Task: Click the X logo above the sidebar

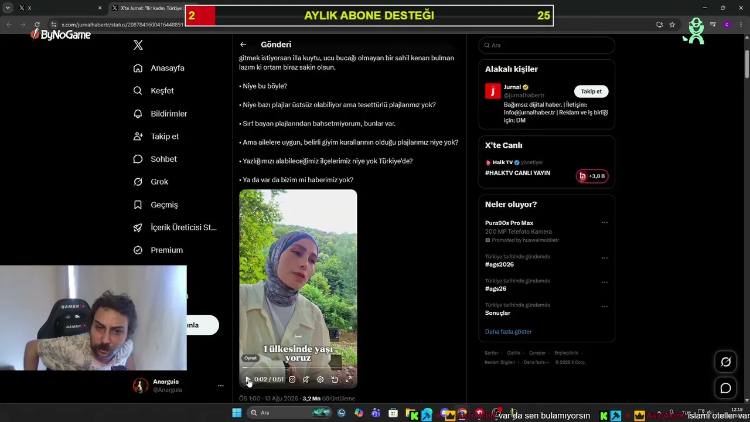Action: coord(138,45)
